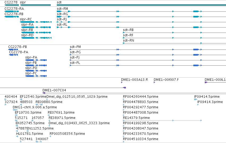
Task: Select slpr-RB transcript label
Action: 27,30
